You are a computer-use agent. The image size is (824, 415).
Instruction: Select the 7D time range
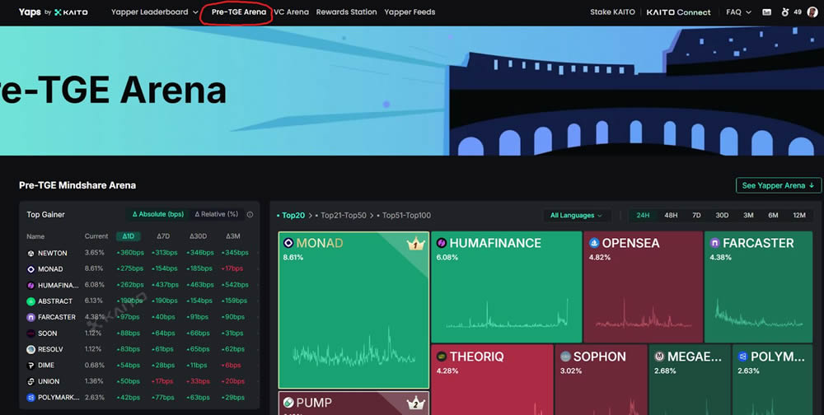pyautogui.click(x=696, y=215)
